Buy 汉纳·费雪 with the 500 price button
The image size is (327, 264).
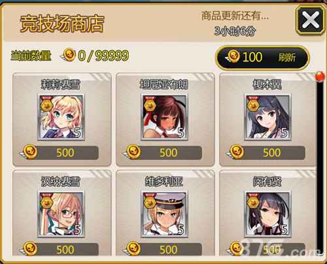pyautogui.click(x=61, y=250)
